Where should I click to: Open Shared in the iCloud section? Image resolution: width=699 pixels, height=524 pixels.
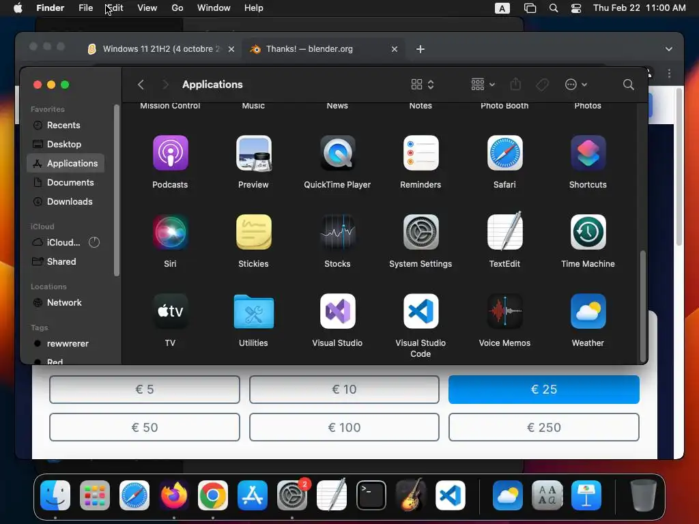pyautogui.click(x=66, y=261)
